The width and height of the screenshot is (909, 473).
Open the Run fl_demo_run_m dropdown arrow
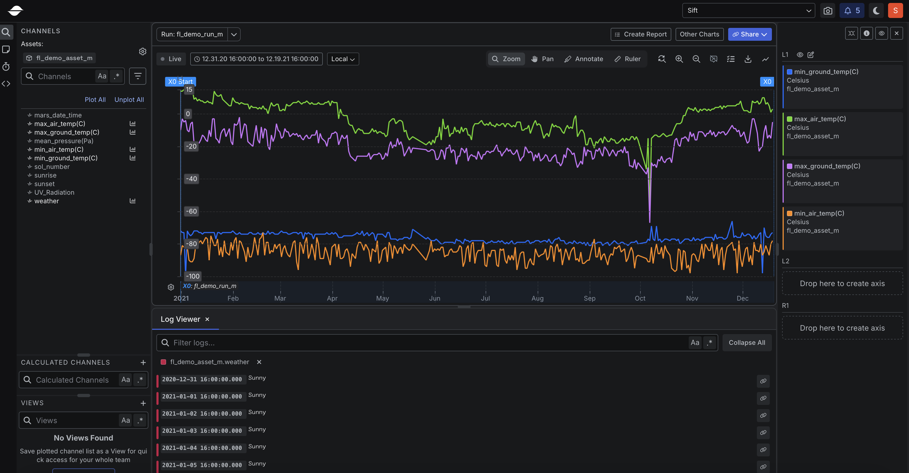pos(234,35)
